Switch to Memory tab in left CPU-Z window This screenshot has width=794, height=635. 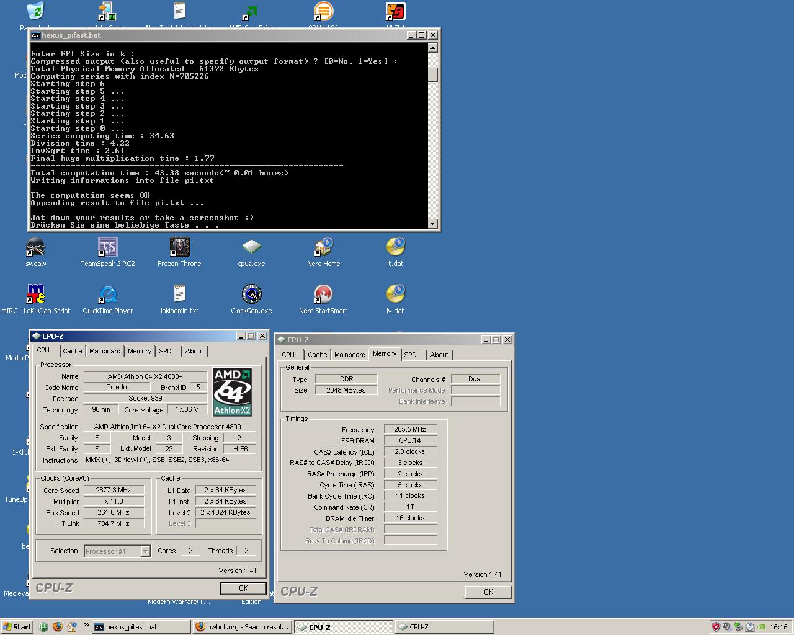pos(140,351)
